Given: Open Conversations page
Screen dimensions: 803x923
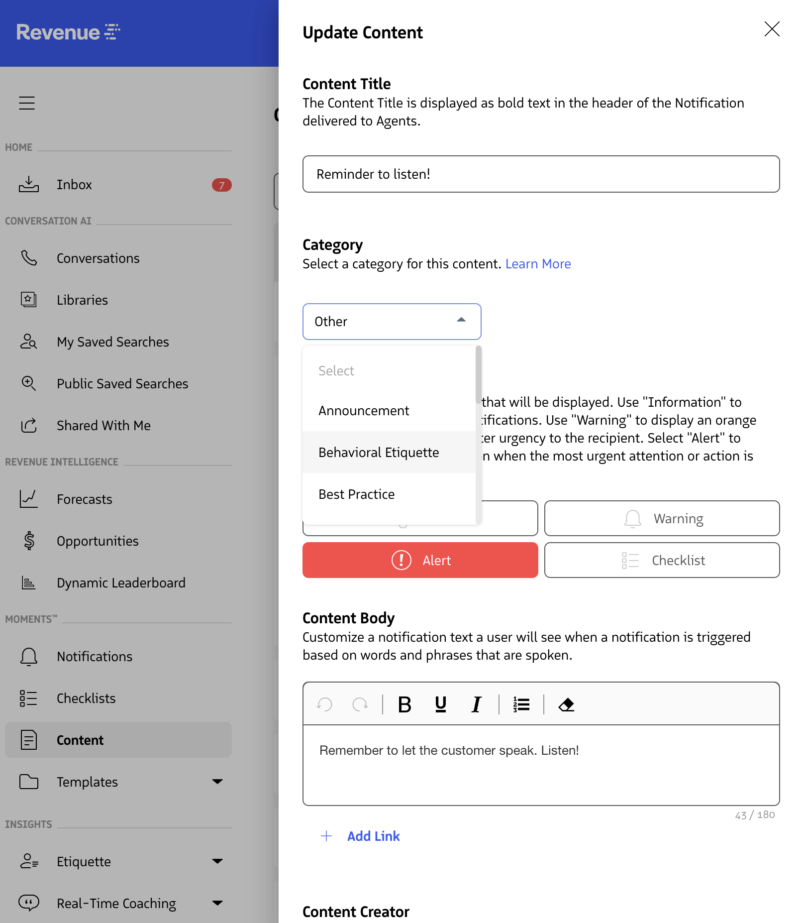Looking at the screenshot, I should [x=118, y=258].
